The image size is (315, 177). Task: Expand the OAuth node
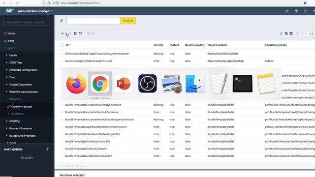click(7, 55)
